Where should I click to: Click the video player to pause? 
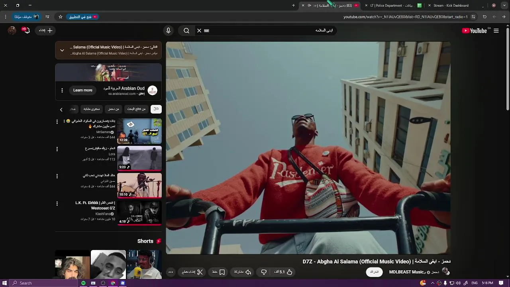pyautogui.click(x=308, y=147)
